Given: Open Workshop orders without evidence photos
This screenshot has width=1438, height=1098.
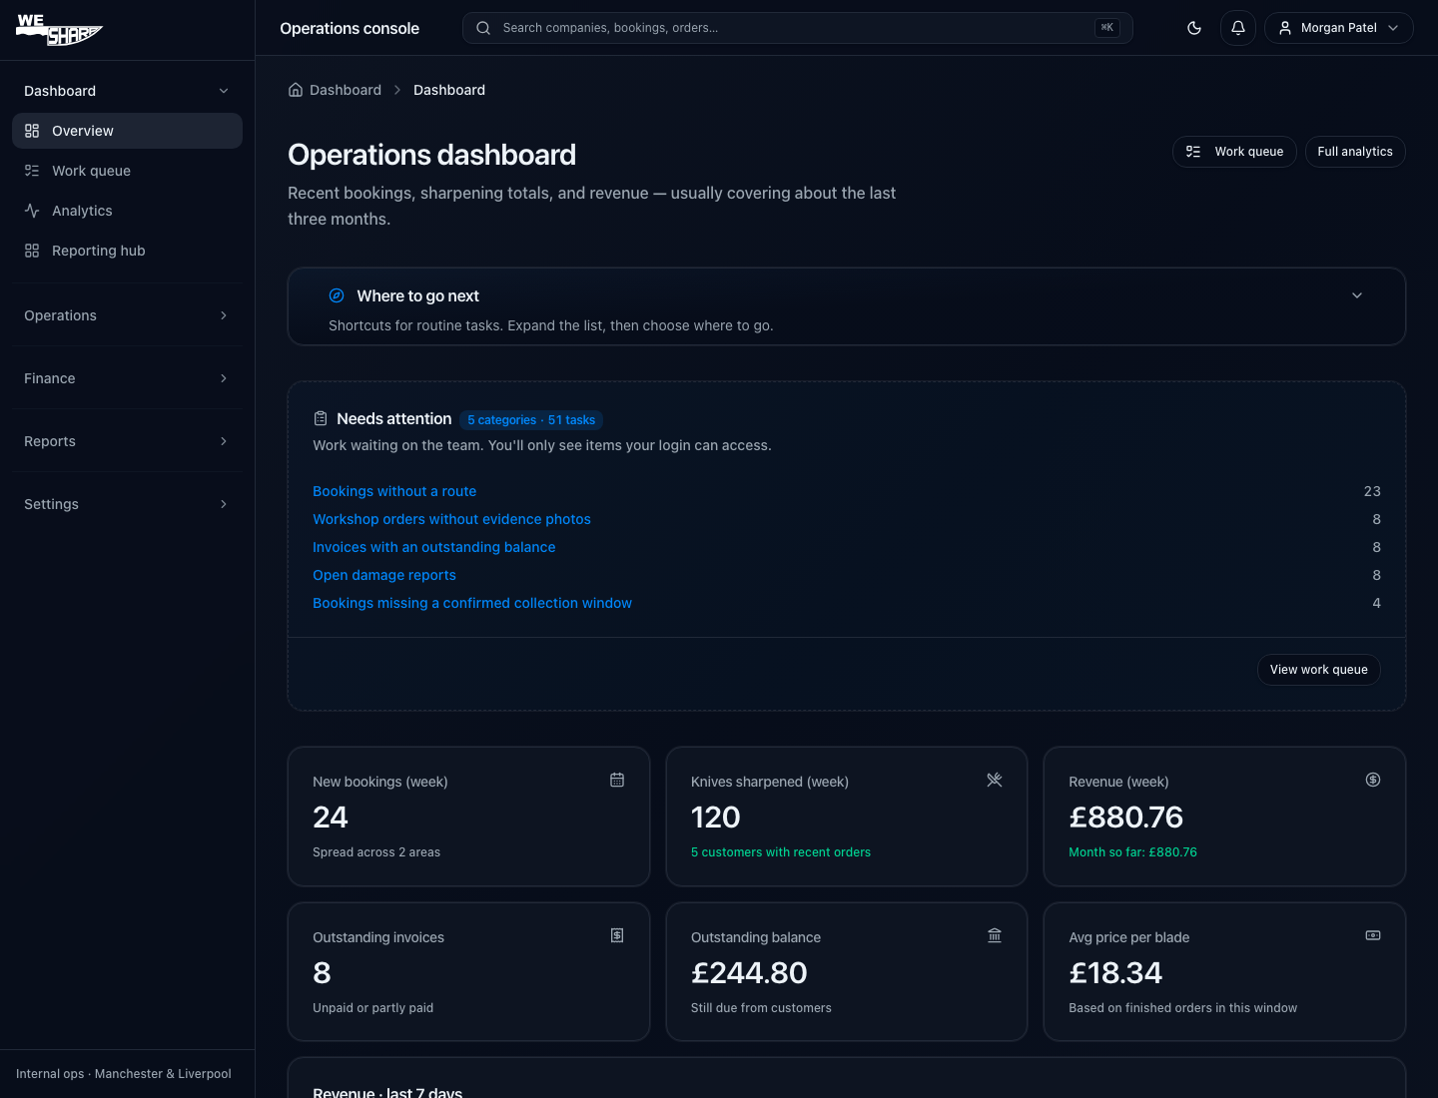Looking at the screenshot, I should click(451, 519).
